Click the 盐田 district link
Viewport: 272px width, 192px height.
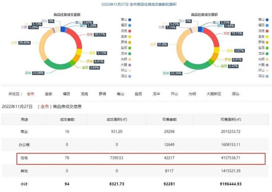(139, 94)
